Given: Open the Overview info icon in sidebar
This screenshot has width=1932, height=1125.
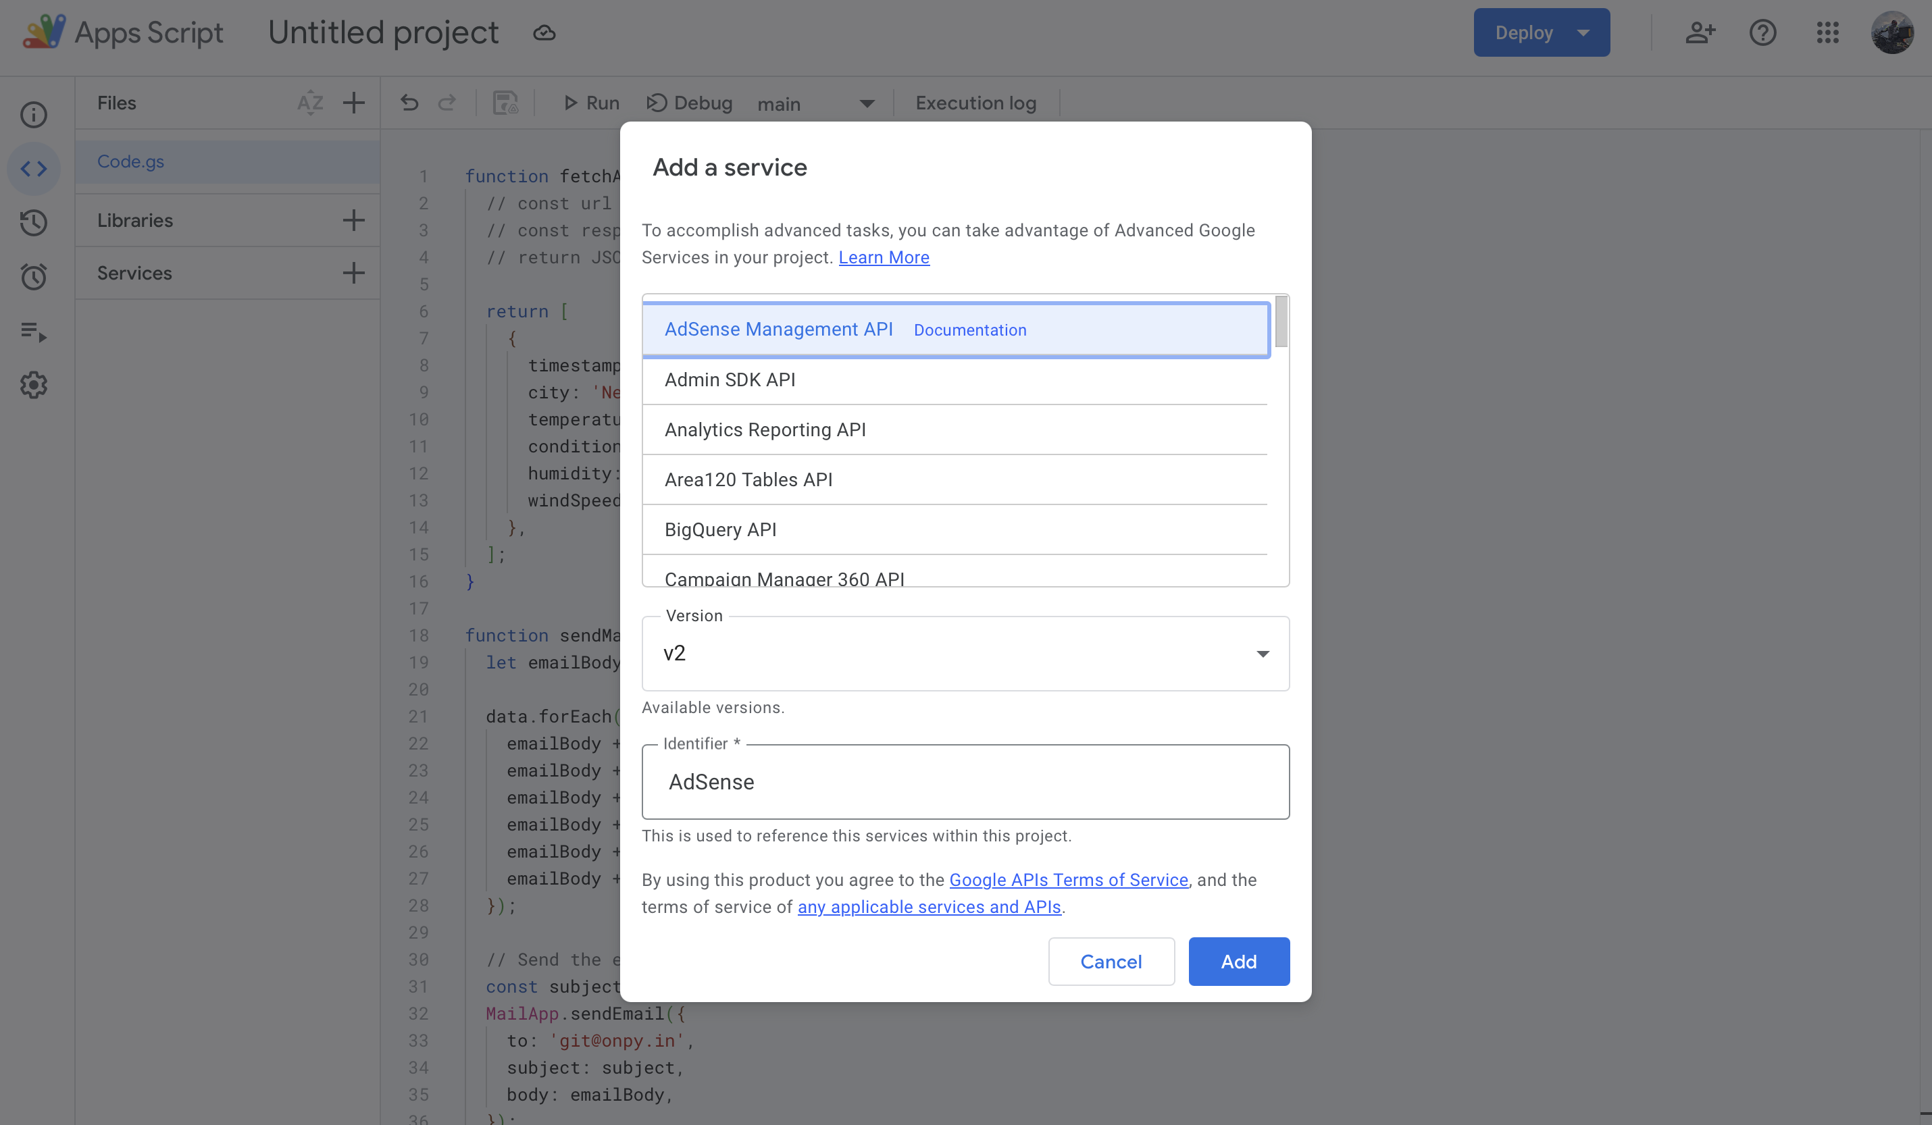Looking at the screenshot, I should (x=34, y=115).
